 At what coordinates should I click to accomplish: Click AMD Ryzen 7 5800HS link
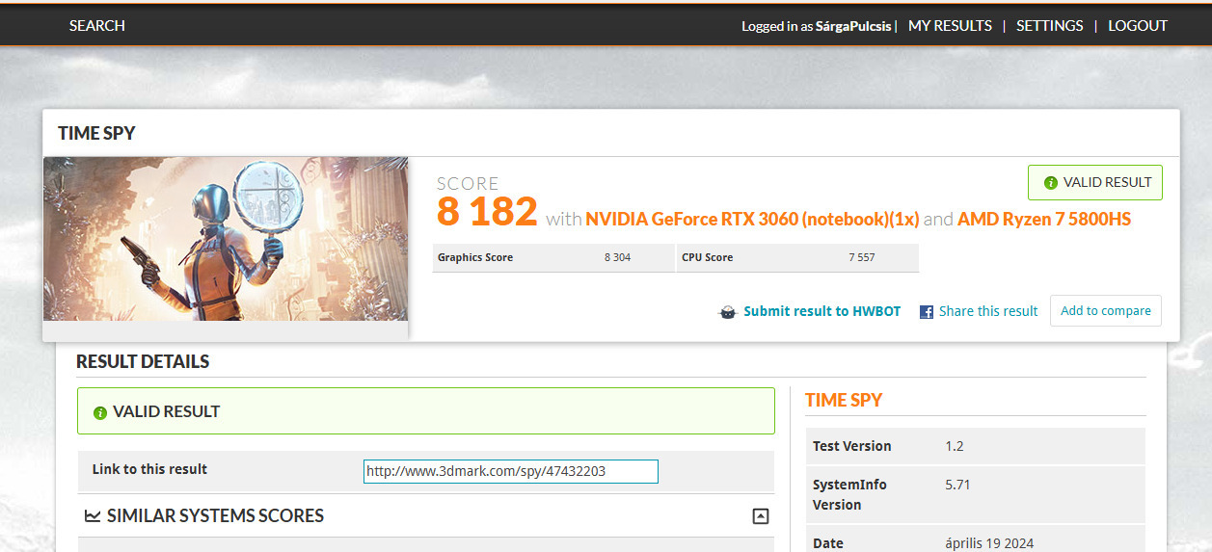pyautogui.click(x=1044, y=219)
